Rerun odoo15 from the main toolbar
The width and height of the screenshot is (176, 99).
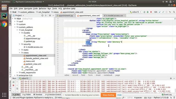pyautogui.click(x=144, y=12)
